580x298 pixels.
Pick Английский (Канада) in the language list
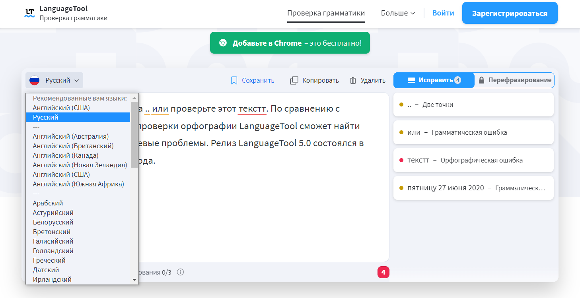78,155
